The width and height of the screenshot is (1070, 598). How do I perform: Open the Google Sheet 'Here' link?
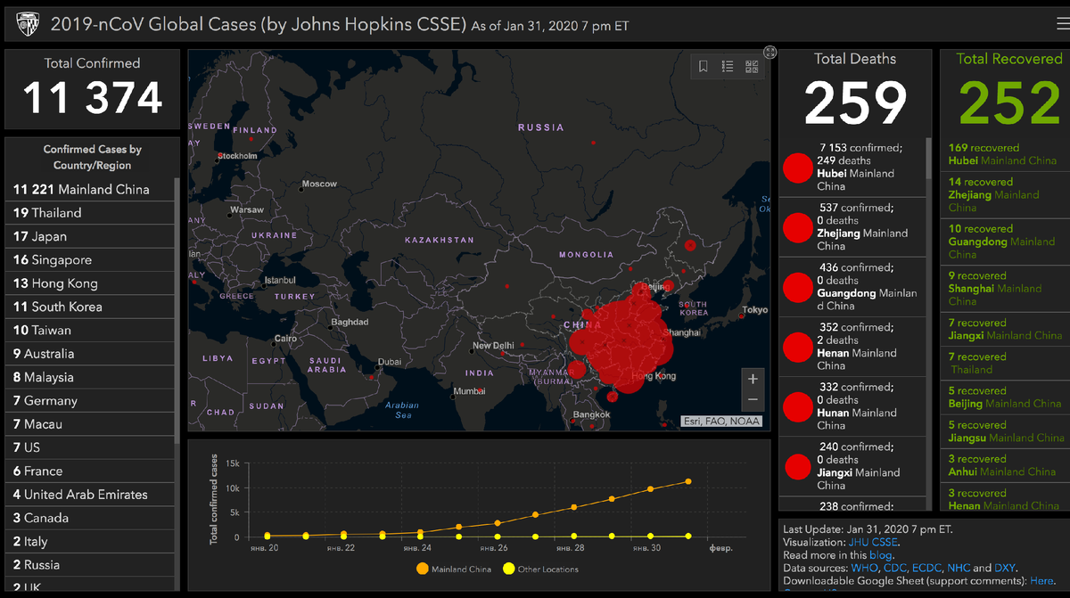1041,580
